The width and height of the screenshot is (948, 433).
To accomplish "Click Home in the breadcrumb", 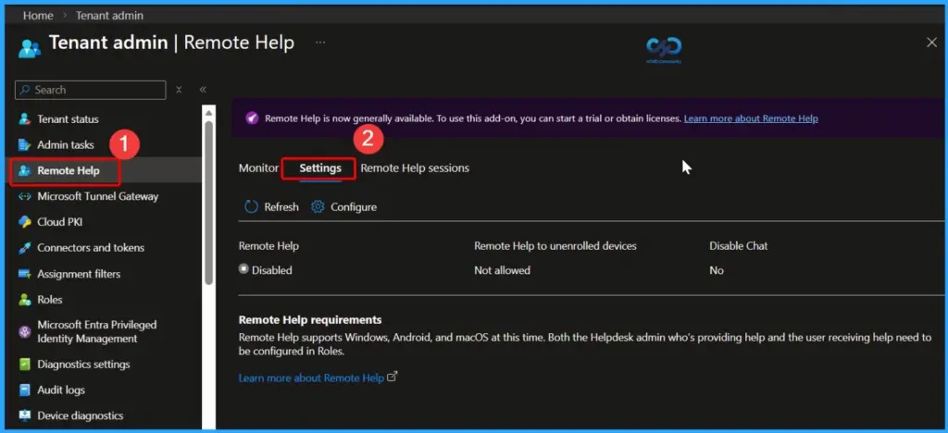I will click(37, 15).
